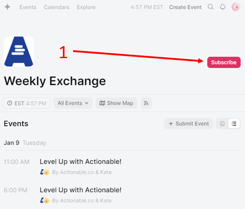Click the Submit Event button

[x=188, y=123]
